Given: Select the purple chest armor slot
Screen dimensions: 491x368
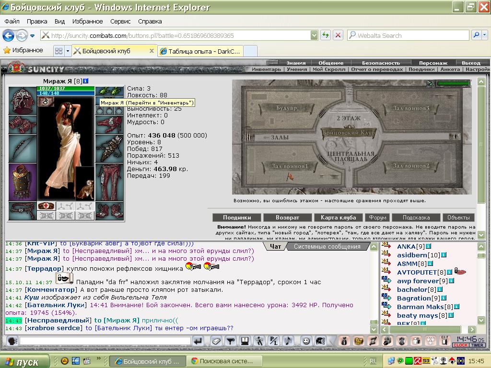Looking at the screenshot, I should (x=22, y=182).
